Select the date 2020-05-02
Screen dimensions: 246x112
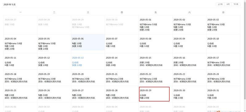179,20
